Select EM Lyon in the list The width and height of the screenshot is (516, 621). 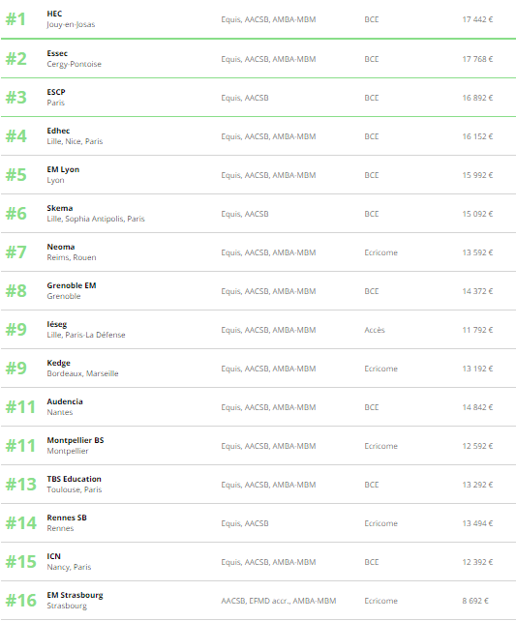point(63,169)
